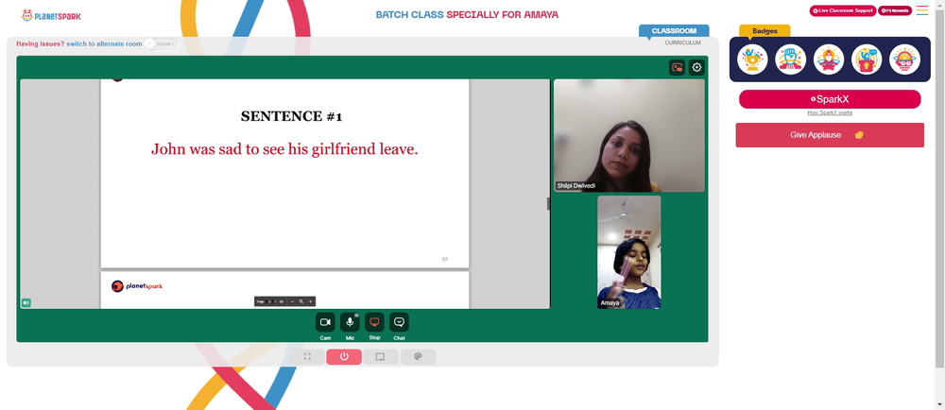Select the wizard star badge
This screenshot has height=410, width=945.
[x=829, y=60]
